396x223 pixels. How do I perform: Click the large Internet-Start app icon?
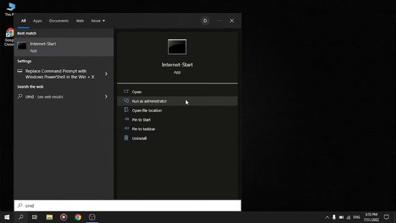177,47
